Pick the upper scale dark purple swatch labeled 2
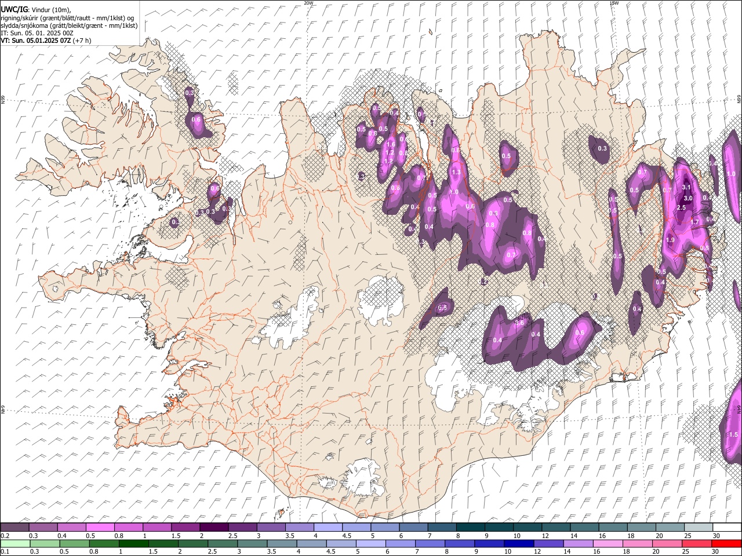742x556 pixels. [x=214, y=528]
